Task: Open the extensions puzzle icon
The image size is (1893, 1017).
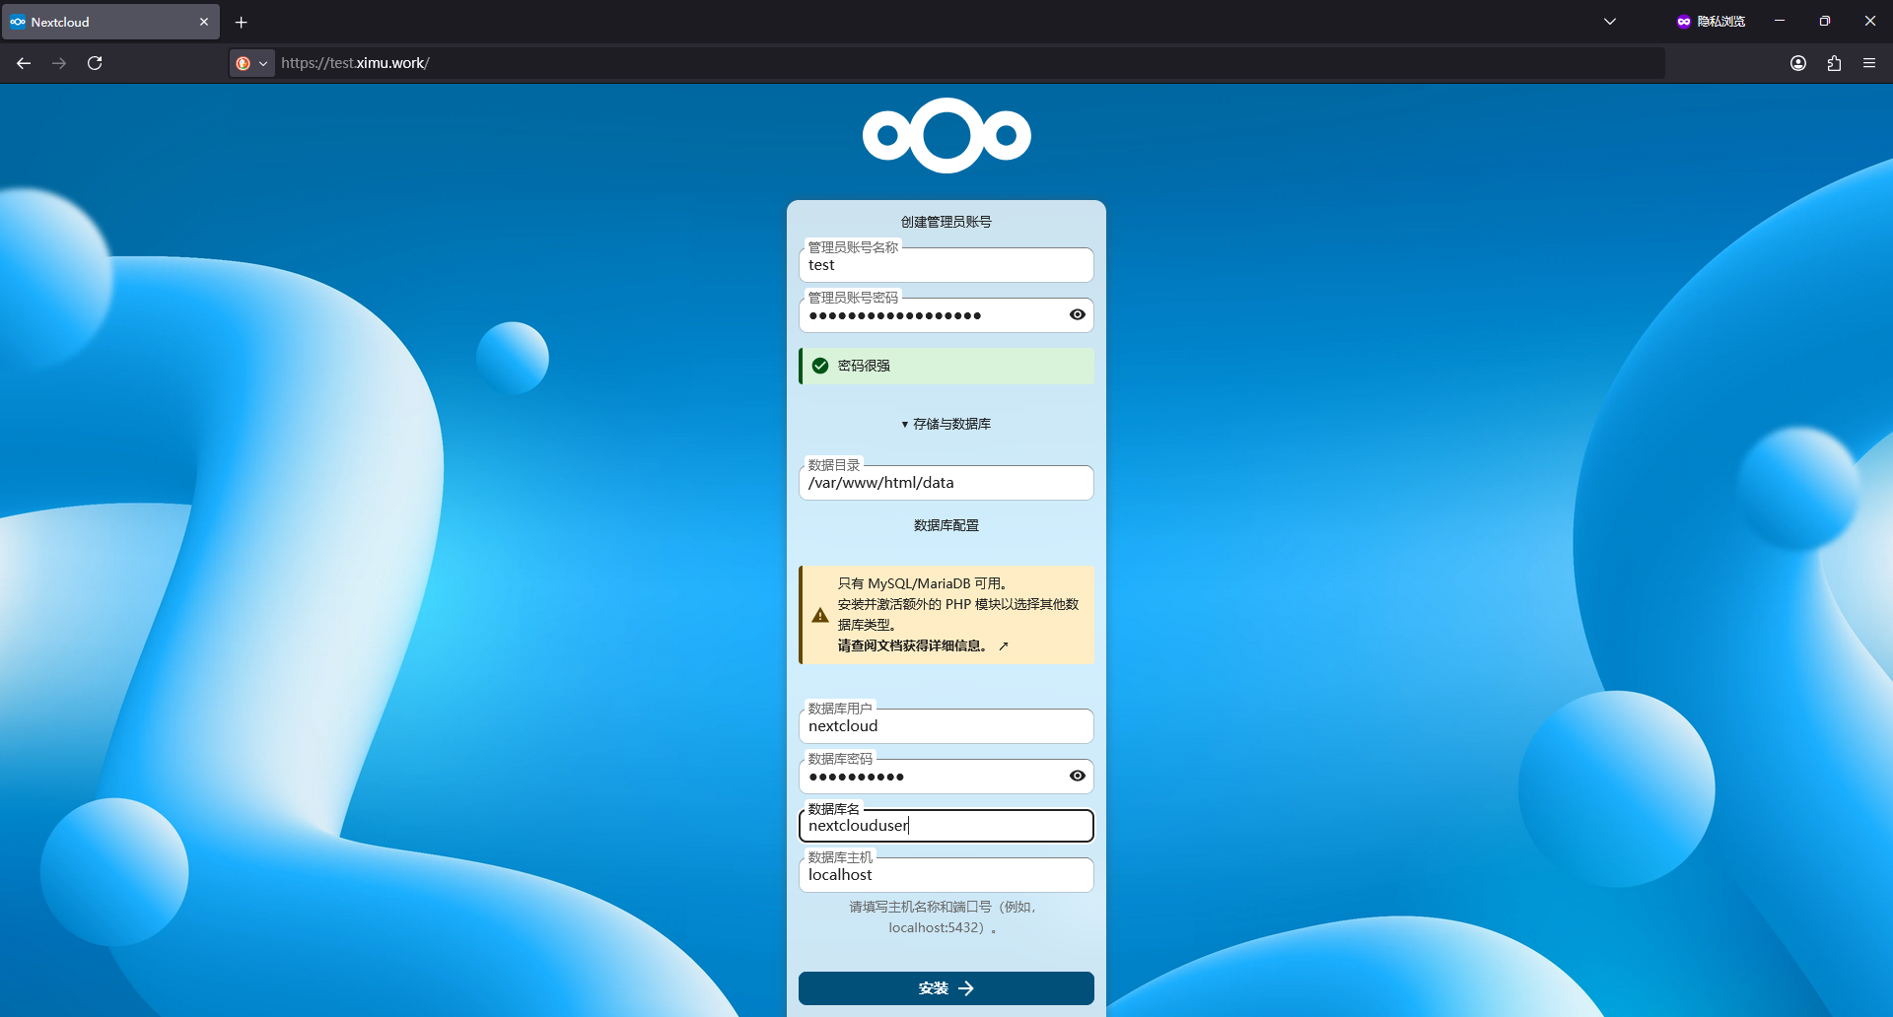Action: [1834, 63]
